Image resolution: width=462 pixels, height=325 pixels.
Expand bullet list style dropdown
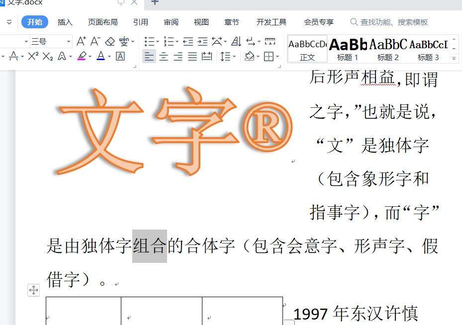tap(157, 42)
